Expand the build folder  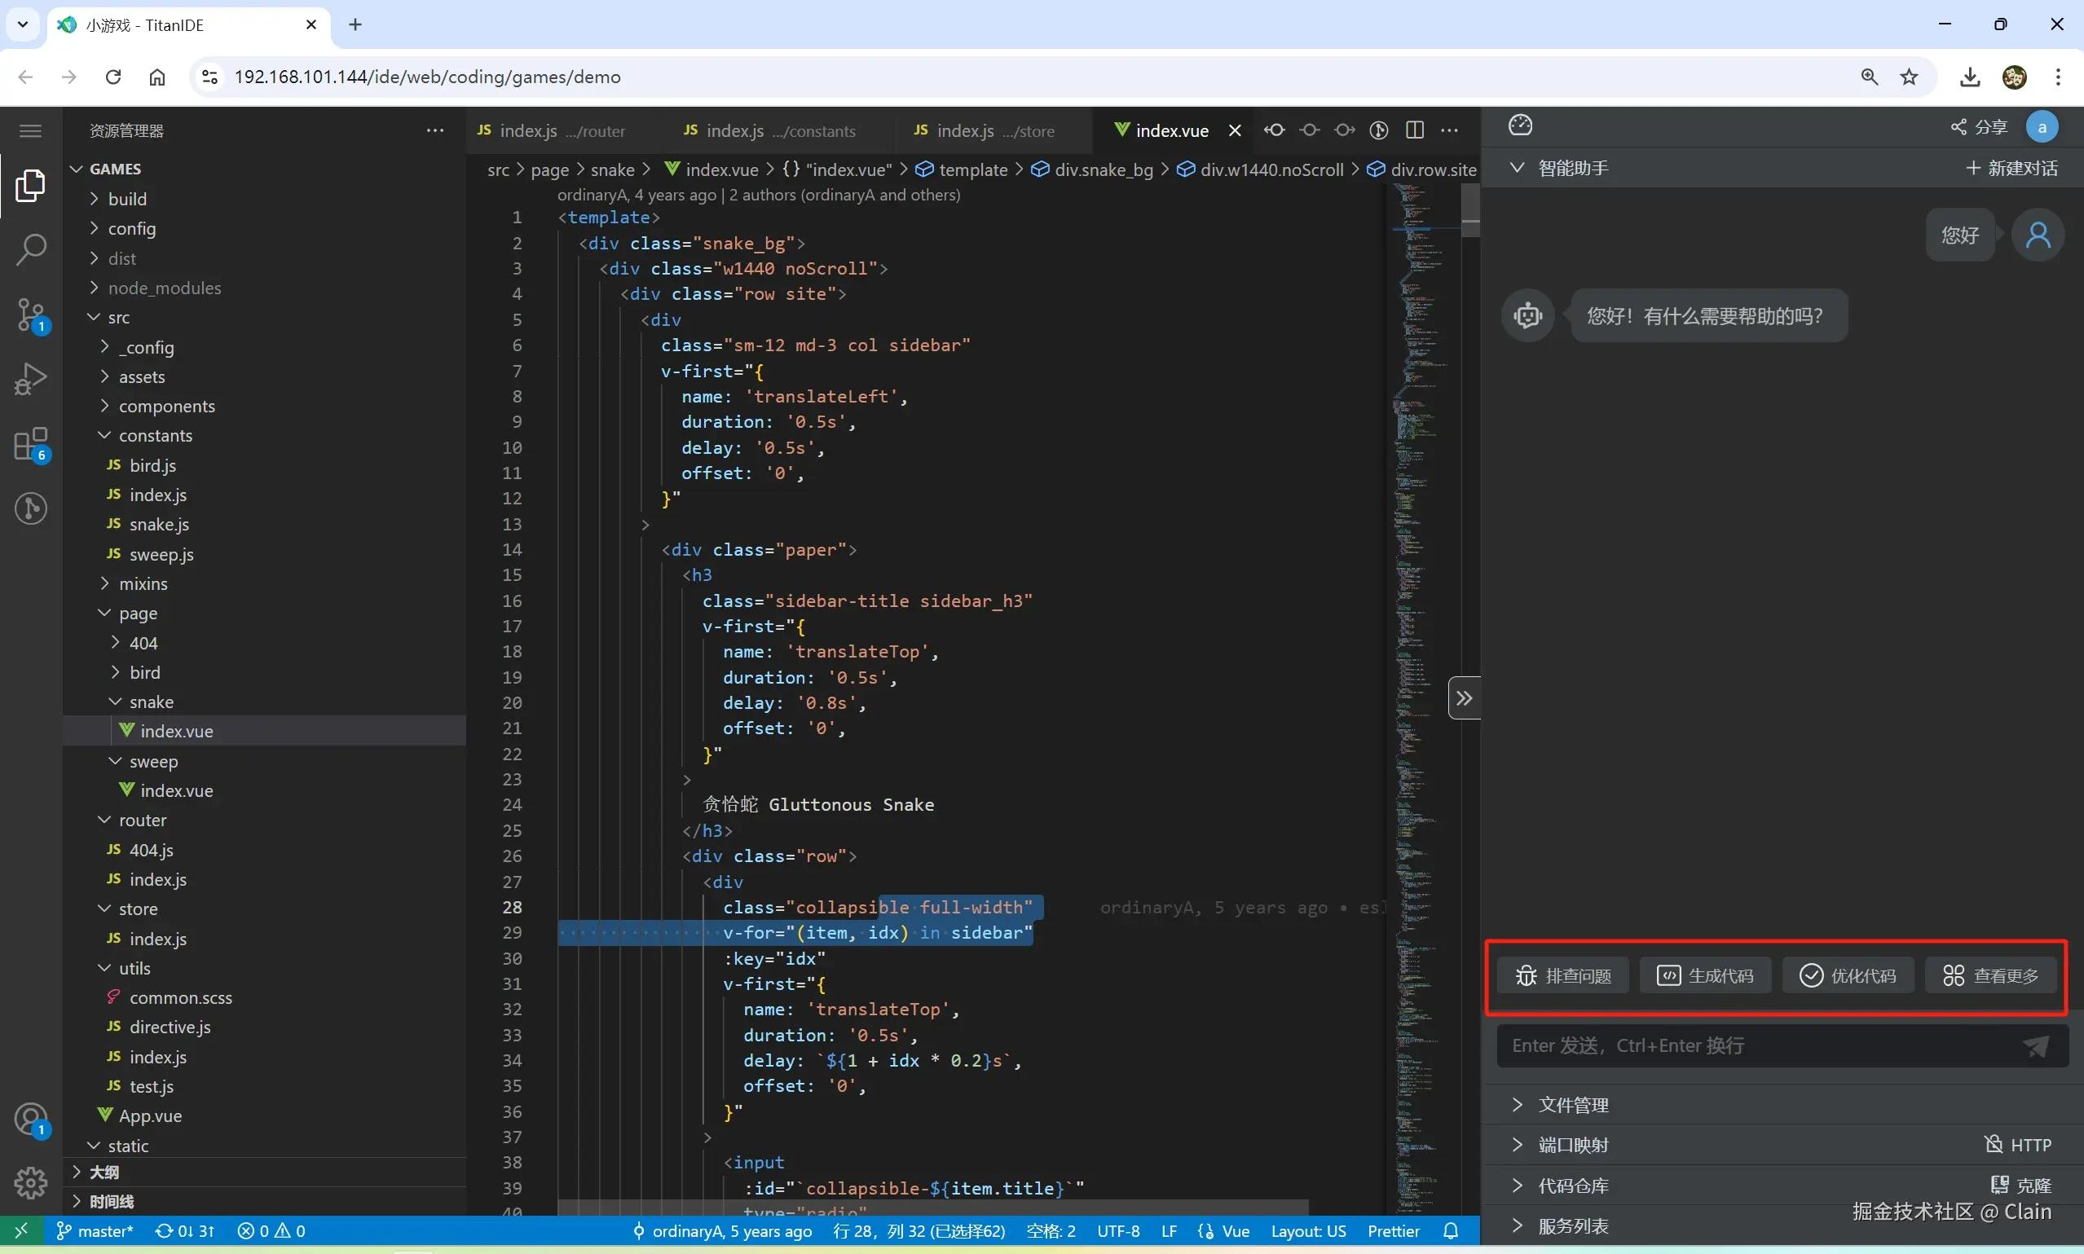(x=264, y=199)
